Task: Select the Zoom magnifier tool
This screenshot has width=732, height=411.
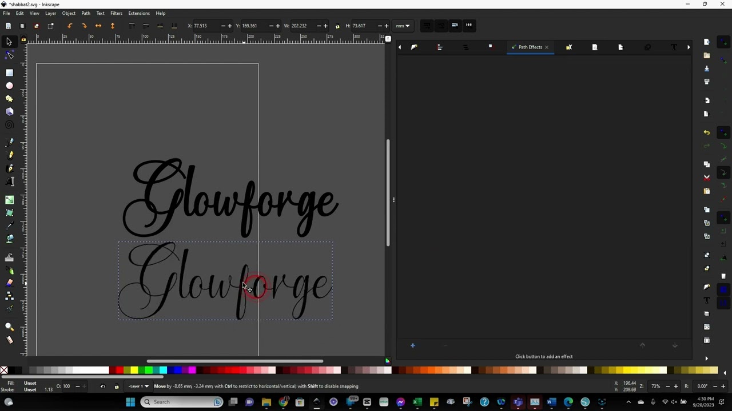Action: 9,327
